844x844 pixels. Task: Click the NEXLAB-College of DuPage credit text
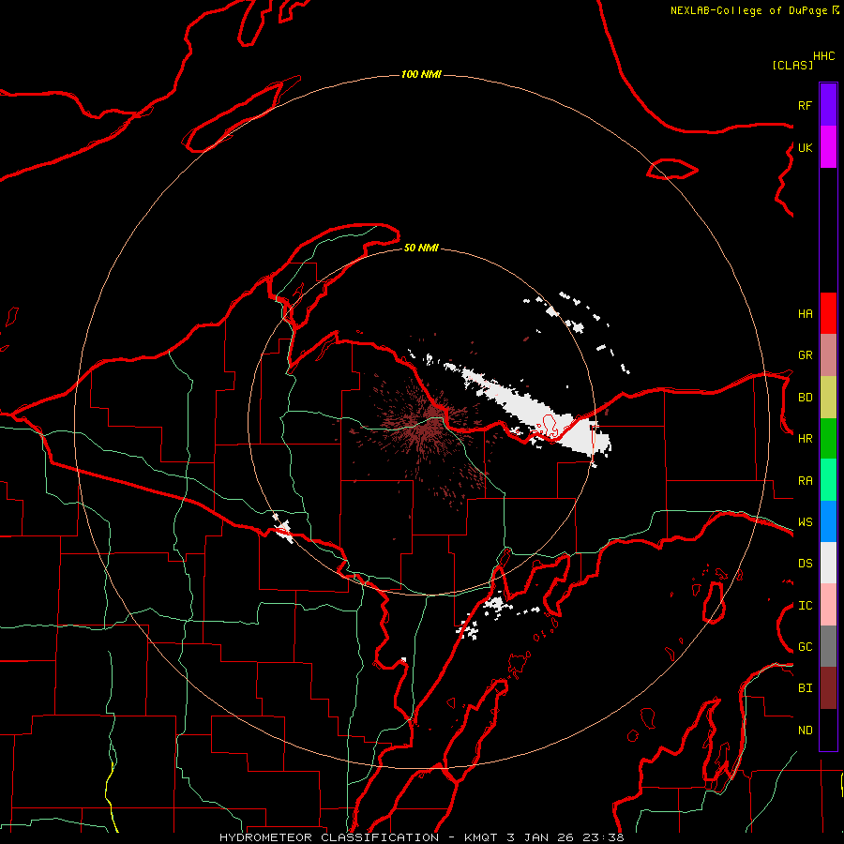click(x=748, y=10)
